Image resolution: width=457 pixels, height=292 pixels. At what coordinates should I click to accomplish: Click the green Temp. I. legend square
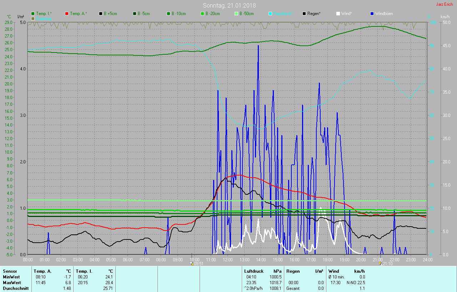33,14
